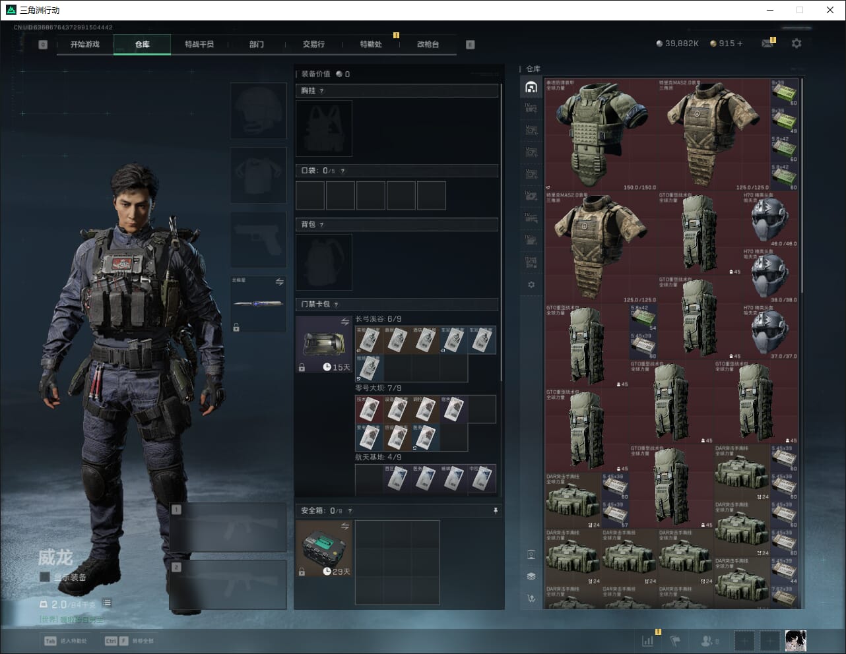This screenshot has width=846, height=654.
Task: Open the statistics bar chart icon
Action: [649, 641]
